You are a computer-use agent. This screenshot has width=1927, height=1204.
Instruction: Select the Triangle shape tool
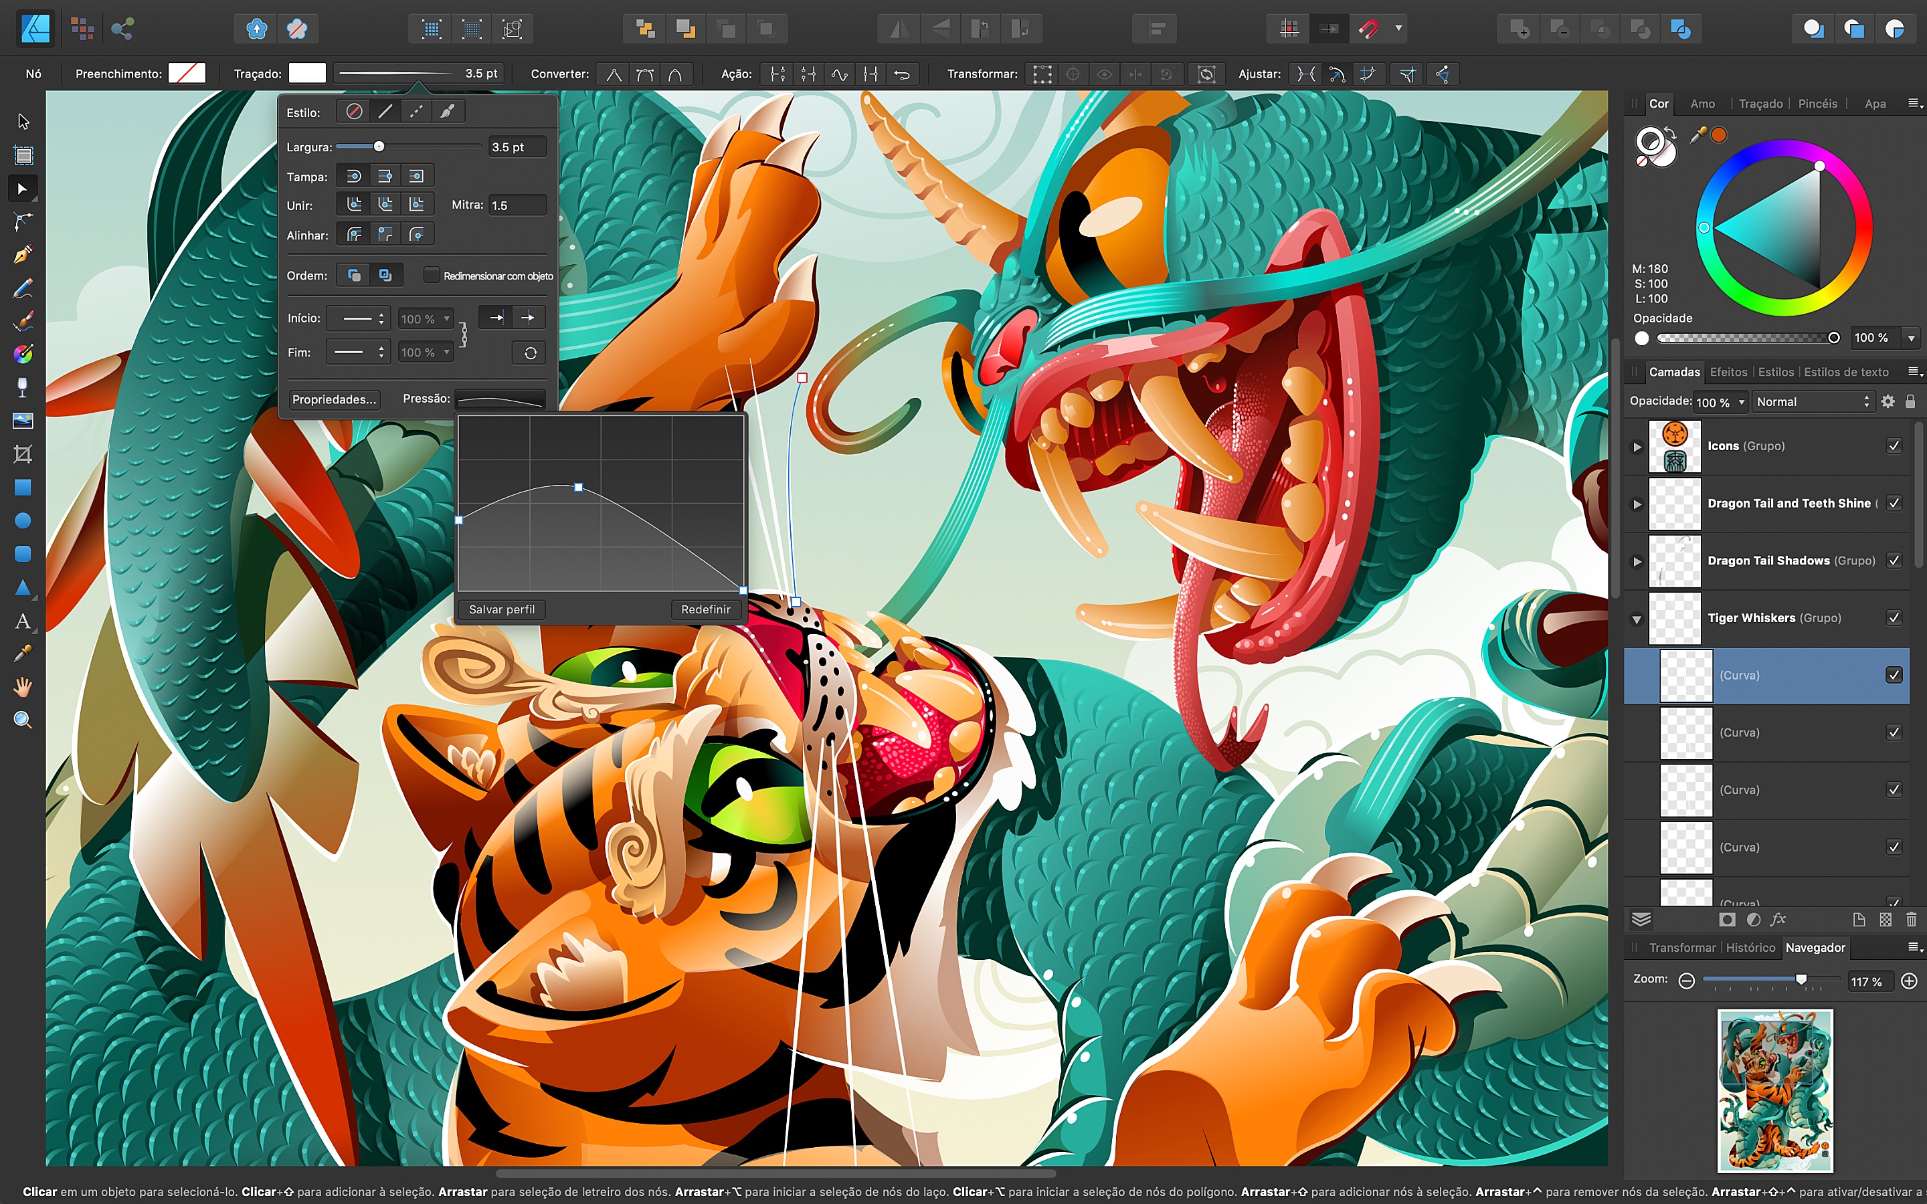tap(23, 589)
